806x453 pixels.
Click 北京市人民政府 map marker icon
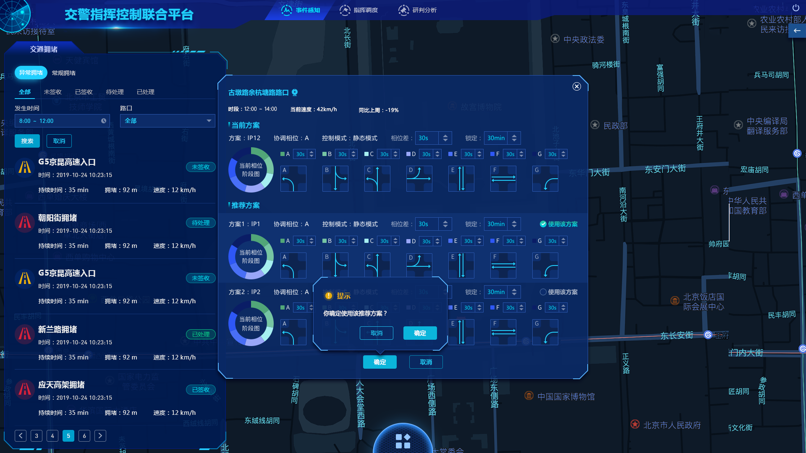tap(635, 424)
